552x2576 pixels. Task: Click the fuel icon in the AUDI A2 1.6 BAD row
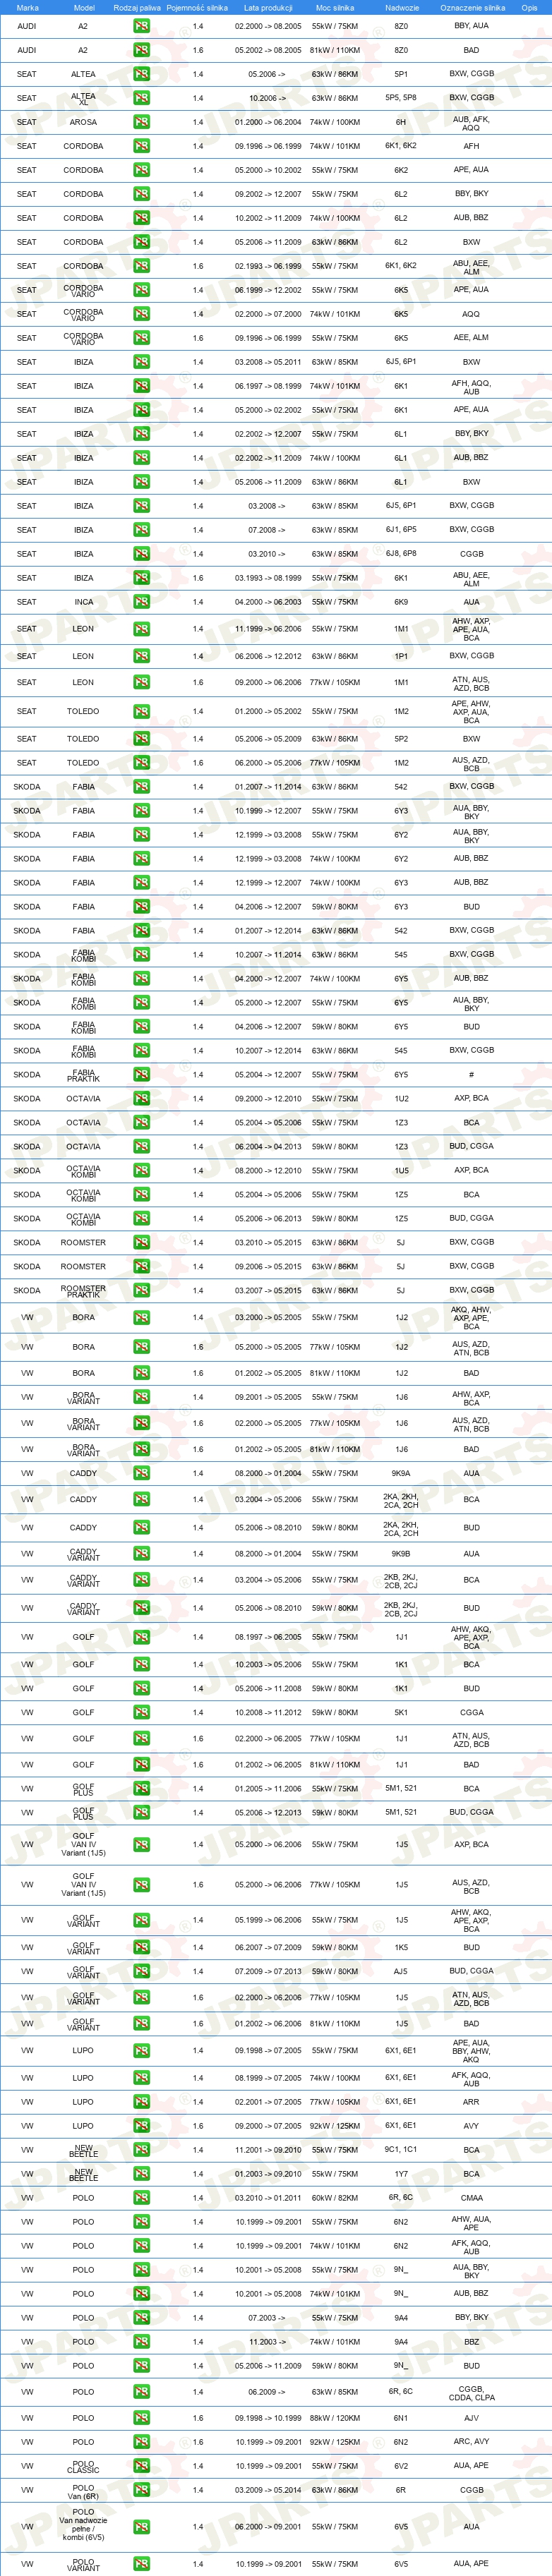(x=141, y=50)
